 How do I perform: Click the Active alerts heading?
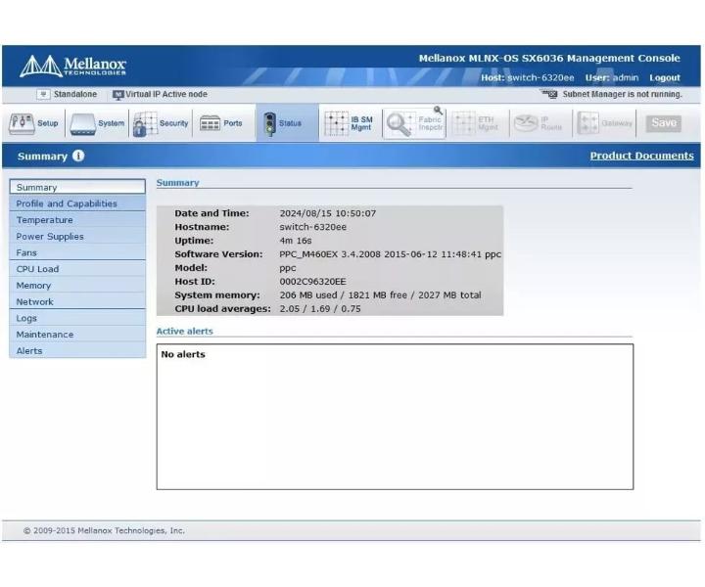185,331
